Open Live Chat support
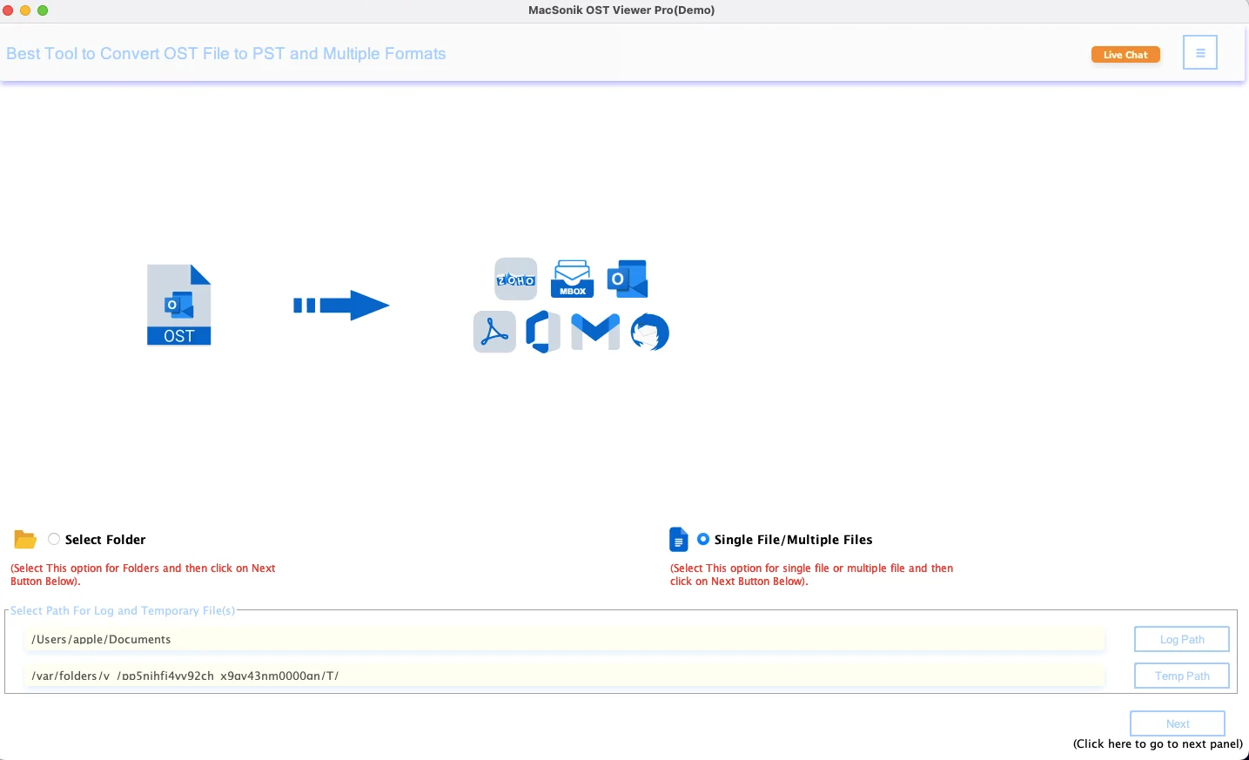Image resolution: width=1249 pixels, height=760 pixels. pos(1125,55)
